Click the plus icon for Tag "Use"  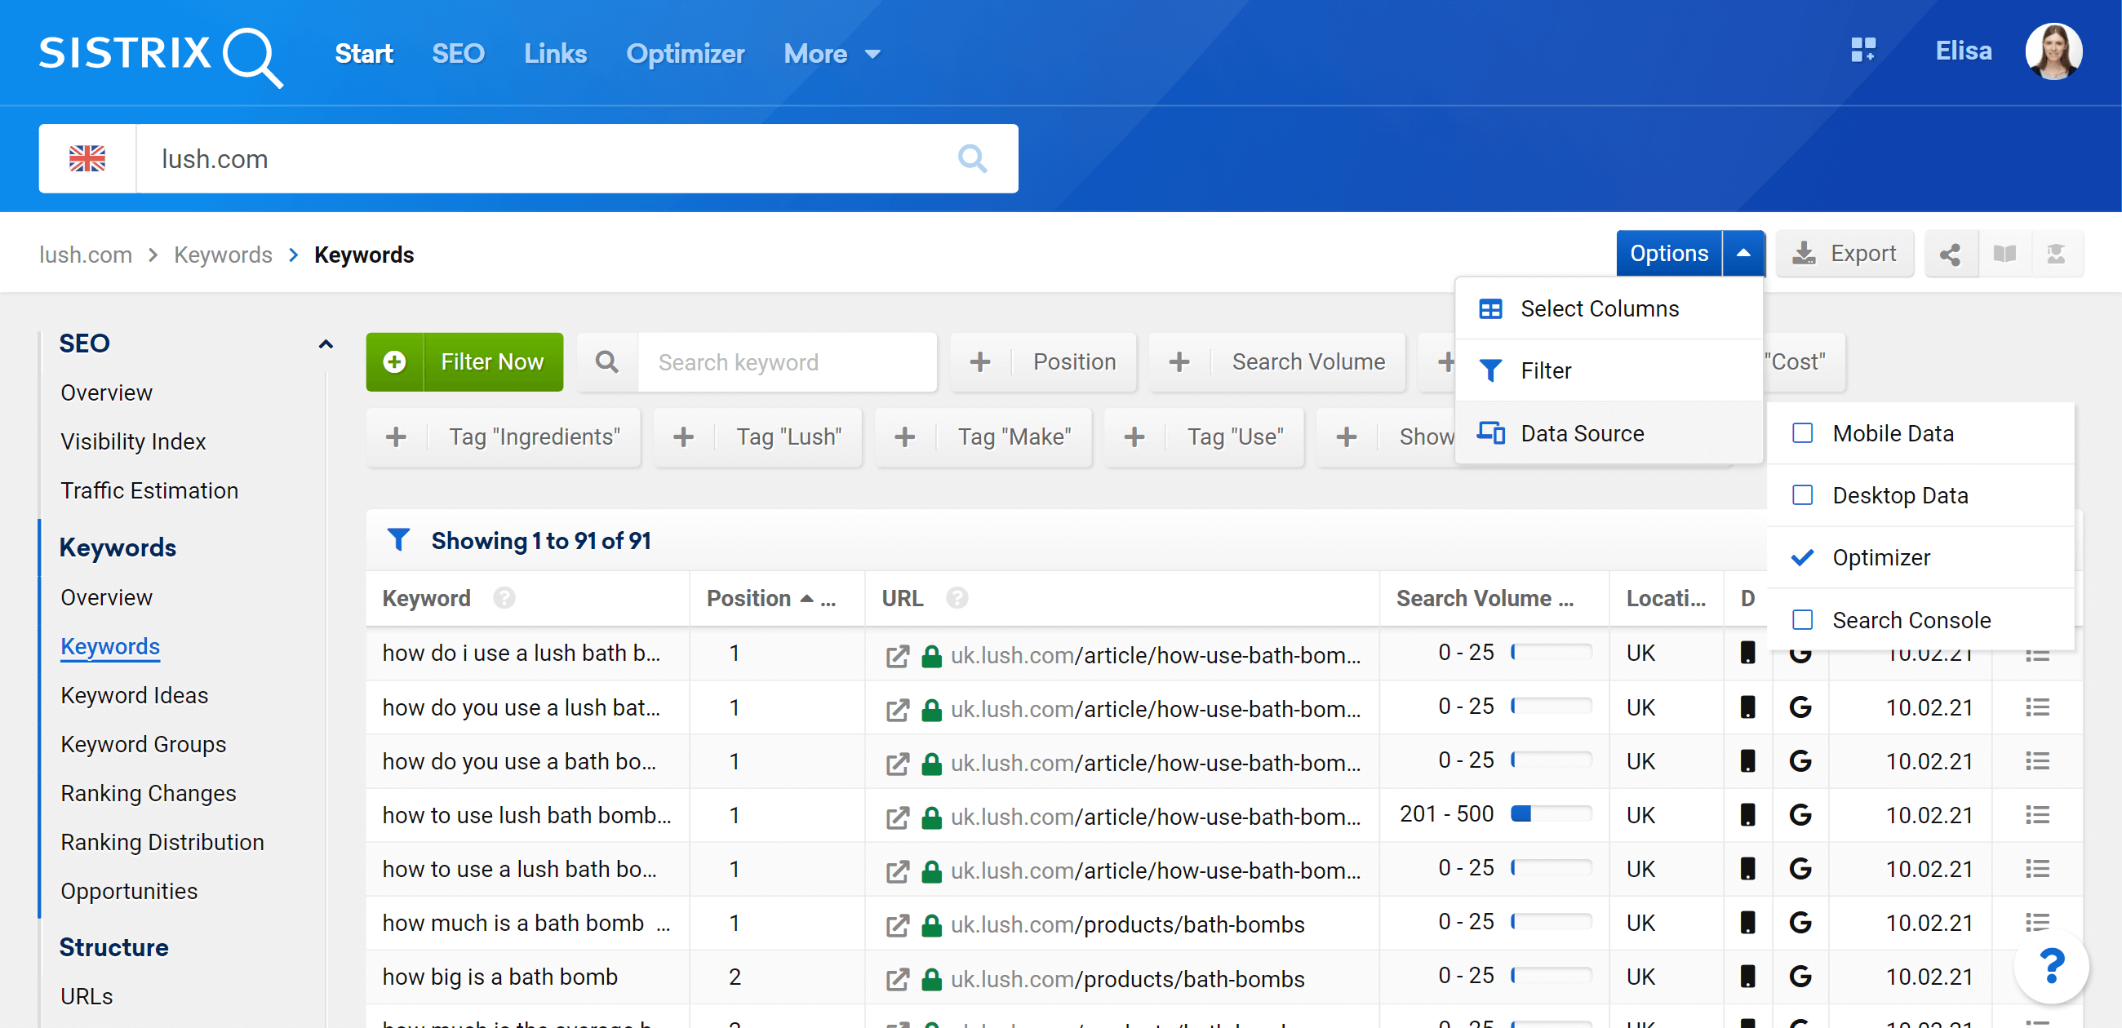(x=1134, y=436)
